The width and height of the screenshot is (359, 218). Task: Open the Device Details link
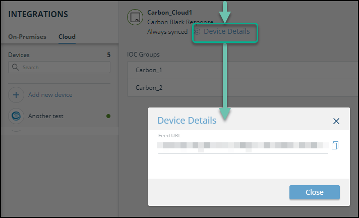pyautogui.click(x=226, y=31)
